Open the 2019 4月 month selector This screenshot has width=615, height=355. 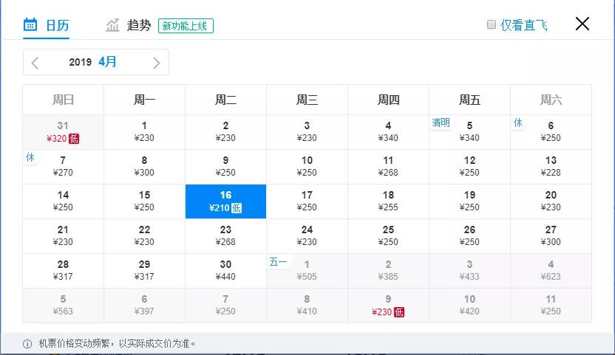coord(92,62)
